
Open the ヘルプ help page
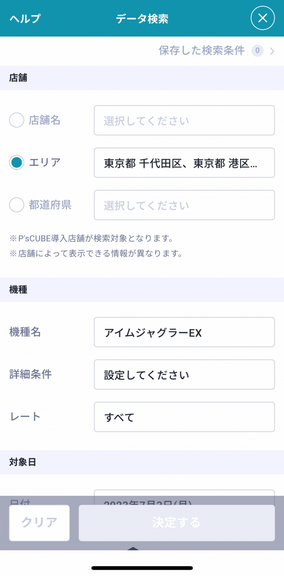click(24, 19)
